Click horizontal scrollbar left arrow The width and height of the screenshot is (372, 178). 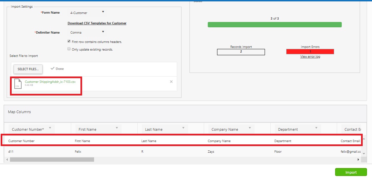pyautogui.click(x=7, y=160)
